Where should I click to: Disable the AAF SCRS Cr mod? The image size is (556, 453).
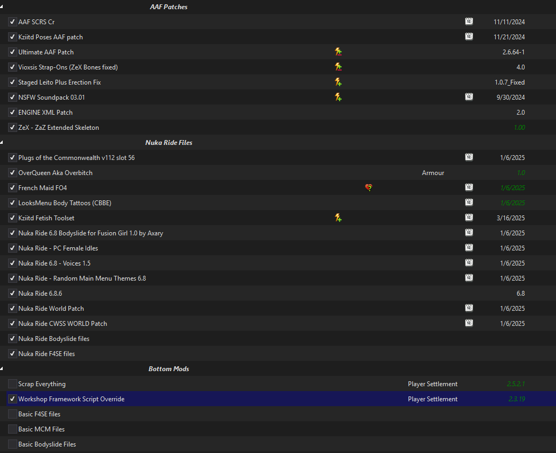[12, 22]
